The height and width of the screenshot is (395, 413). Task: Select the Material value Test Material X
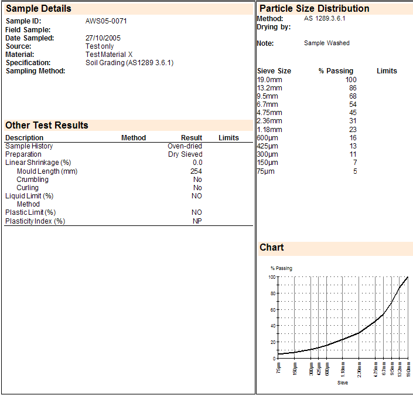pos(109,55)
